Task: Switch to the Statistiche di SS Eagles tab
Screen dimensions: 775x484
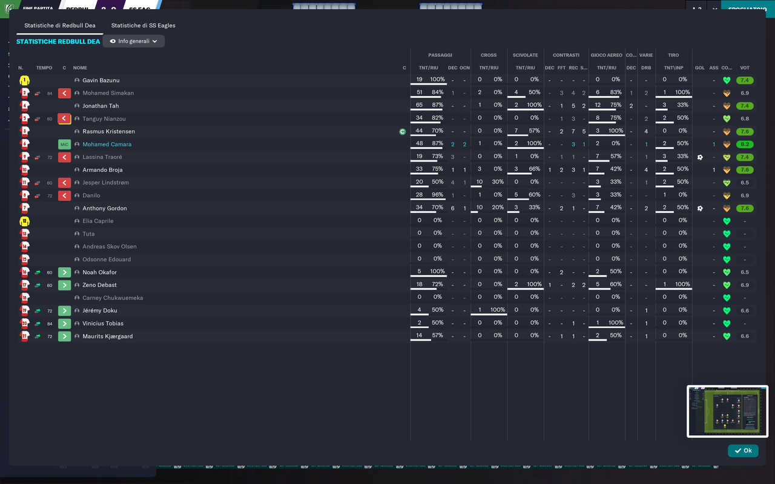Action: [x=143, y=25]
